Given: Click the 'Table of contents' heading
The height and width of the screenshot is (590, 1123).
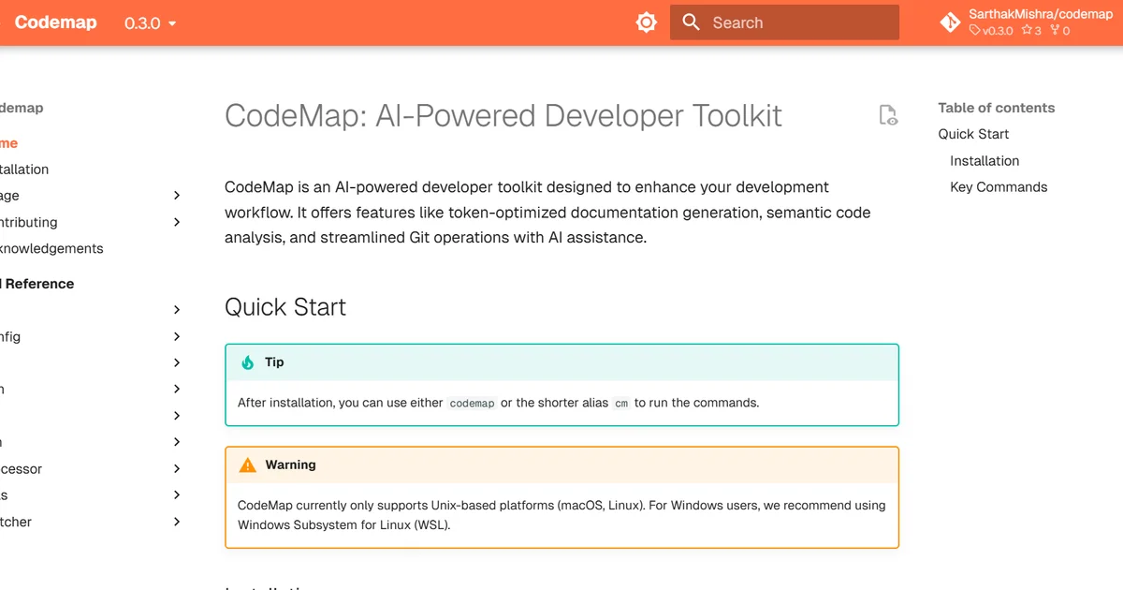Looking at the screenshot, I should coord(997,108).
